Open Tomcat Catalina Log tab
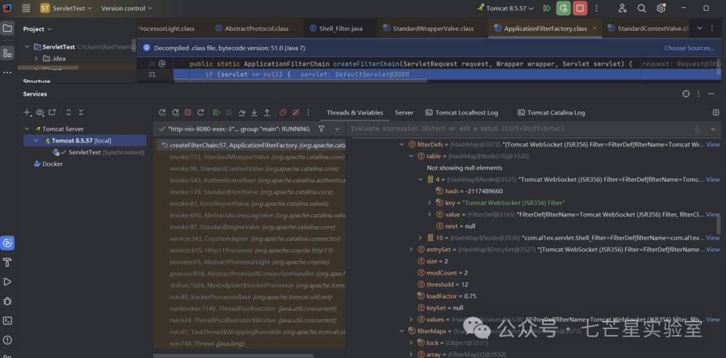Screen dimensions: 726x358 [x=551, y=112]
